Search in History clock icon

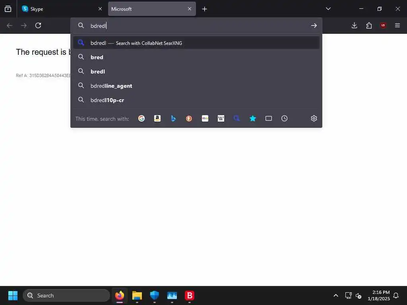coord(285,118)
